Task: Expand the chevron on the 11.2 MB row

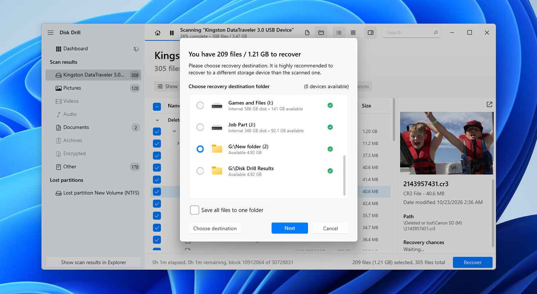Action: [x=178, y=143]
